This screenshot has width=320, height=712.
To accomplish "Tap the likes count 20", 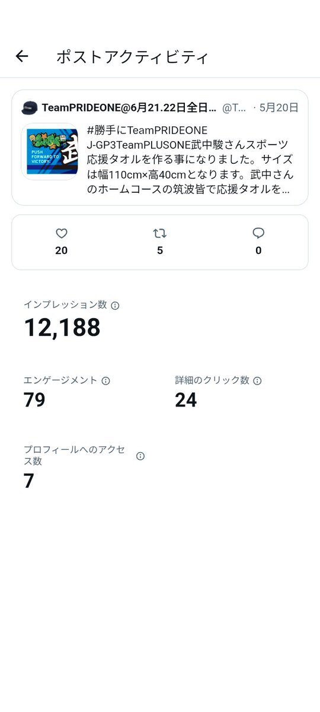I will coord(62,250).
